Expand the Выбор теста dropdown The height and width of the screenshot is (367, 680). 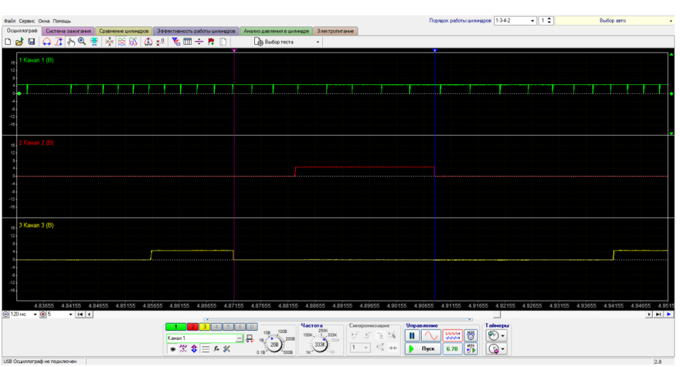318,42
